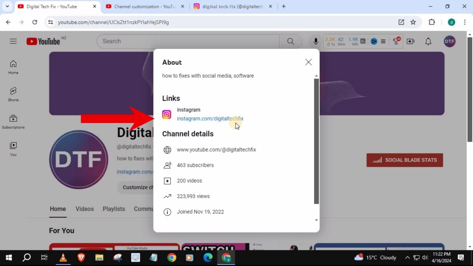Open the Windows Start menu
This screenshot has width=473, height=266.
pos(9,258)
